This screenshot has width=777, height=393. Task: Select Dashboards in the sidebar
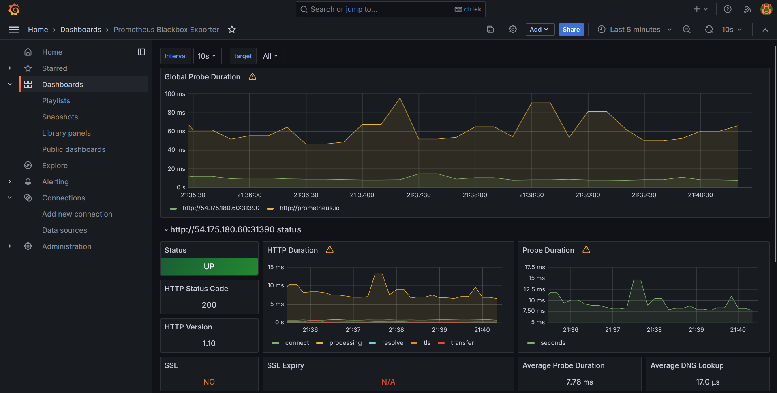pos(62,85)
